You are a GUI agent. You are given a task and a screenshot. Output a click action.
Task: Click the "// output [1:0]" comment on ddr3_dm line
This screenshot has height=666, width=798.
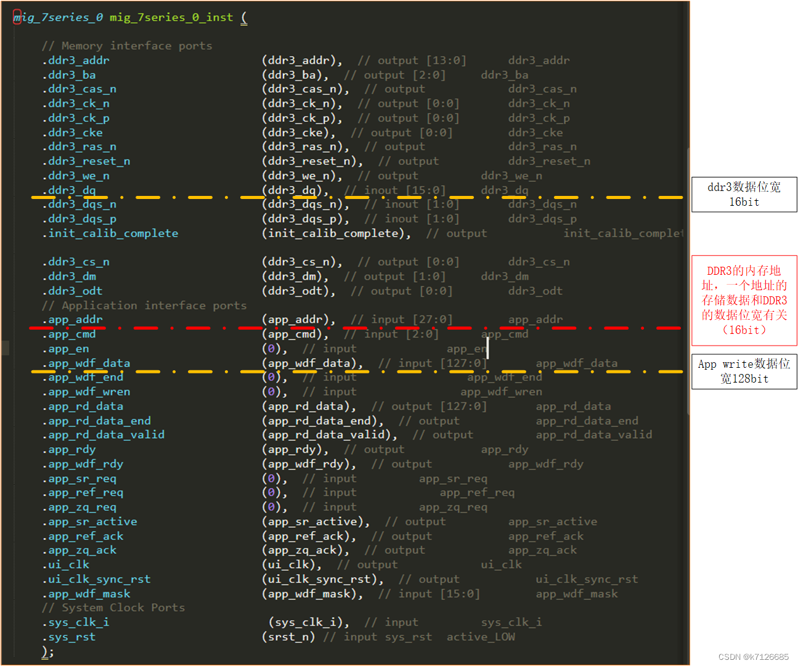(394, 277)
